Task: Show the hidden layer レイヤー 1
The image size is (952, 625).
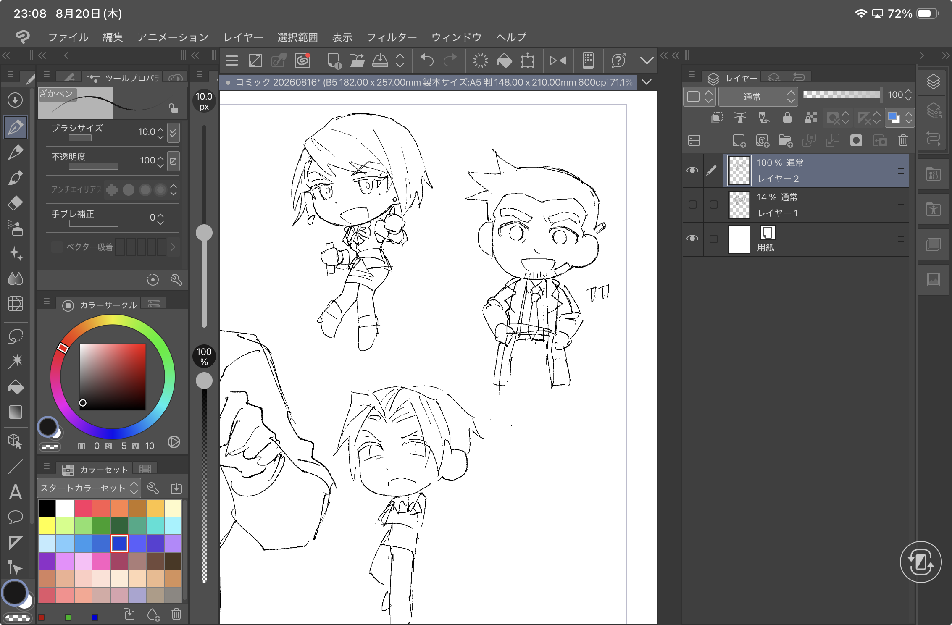Action: 693,205
